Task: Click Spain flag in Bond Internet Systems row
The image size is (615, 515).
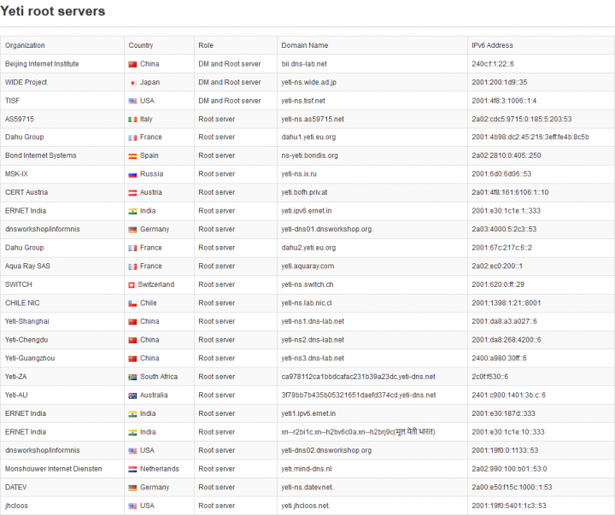Action: (x=132, y=156)
